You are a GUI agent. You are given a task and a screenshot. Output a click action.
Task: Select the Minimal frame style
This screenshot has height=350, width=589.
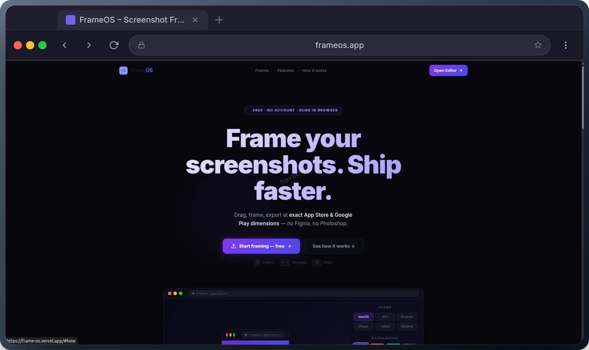tap(406, 326)
